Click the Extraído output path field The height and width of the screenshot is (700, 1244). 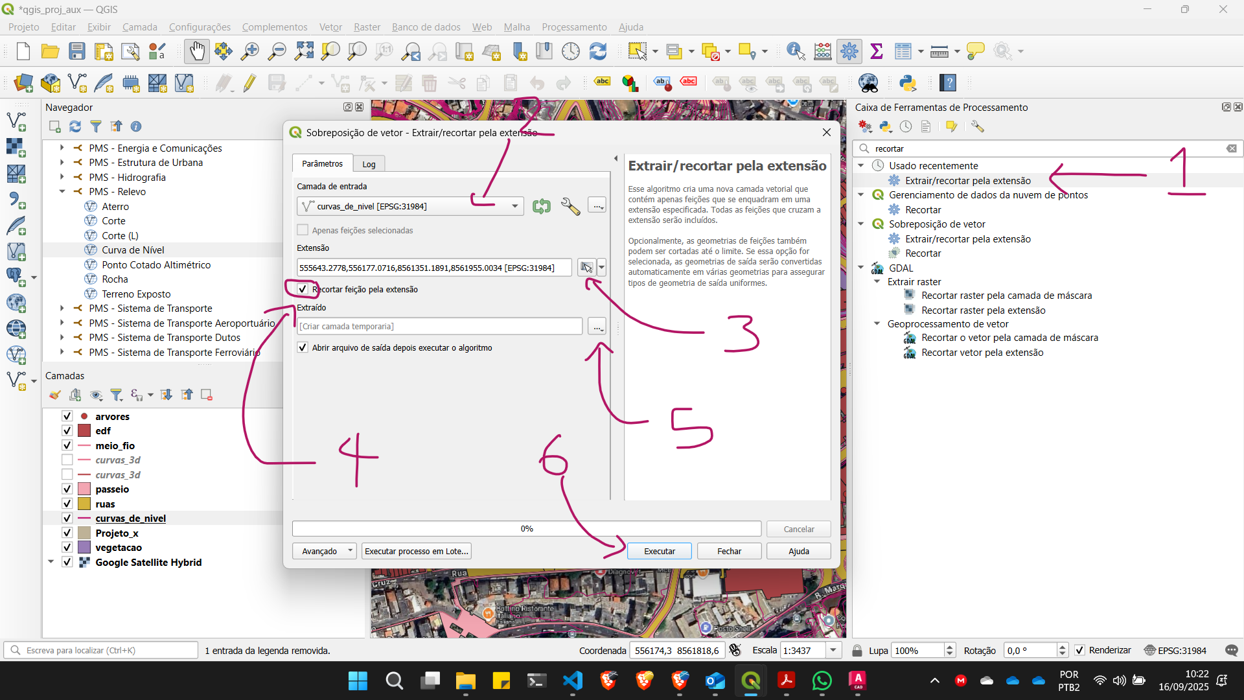(x=439, y=326)
